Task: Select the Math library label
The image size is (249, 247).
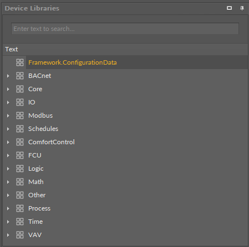Action: coord(36,182)
